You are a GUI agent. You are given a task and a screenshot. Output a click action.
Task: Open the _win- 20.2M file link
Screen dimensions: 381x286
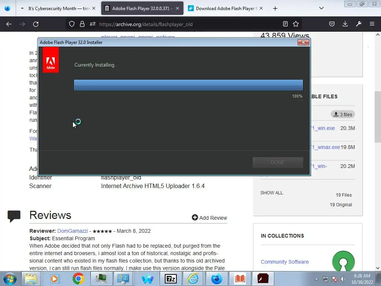click(319, 166)
